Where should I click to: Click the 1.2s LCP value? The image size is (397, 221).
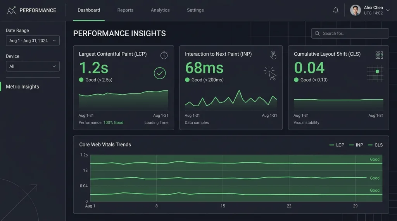point(94,68)
